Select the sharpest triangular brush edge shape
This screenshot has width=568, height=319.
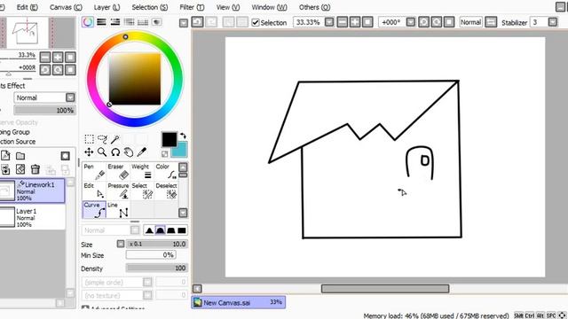point(149,230)
